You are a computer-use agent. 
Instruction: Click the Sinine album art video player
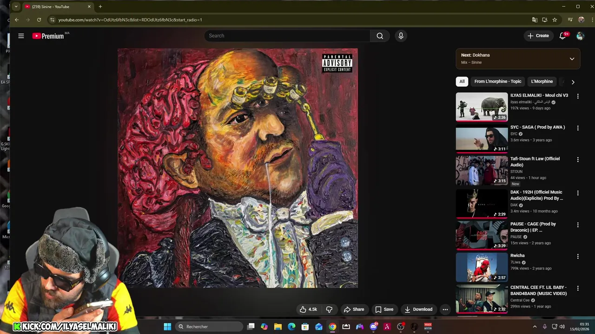point(238,168)
